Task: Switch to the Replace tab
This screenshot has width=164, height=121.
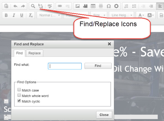Action: (35, 53)
